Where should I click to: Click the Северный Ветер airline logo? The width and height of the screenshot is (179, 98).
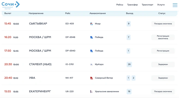tap(91, 78)
